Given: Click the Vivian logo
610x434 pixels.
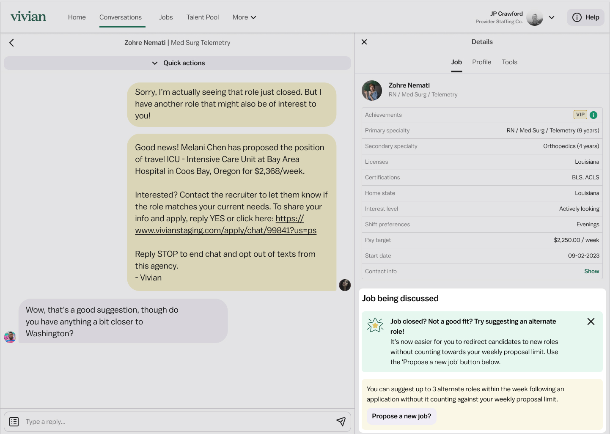Looking at the screenshot, I should click(x=28, y=17).
